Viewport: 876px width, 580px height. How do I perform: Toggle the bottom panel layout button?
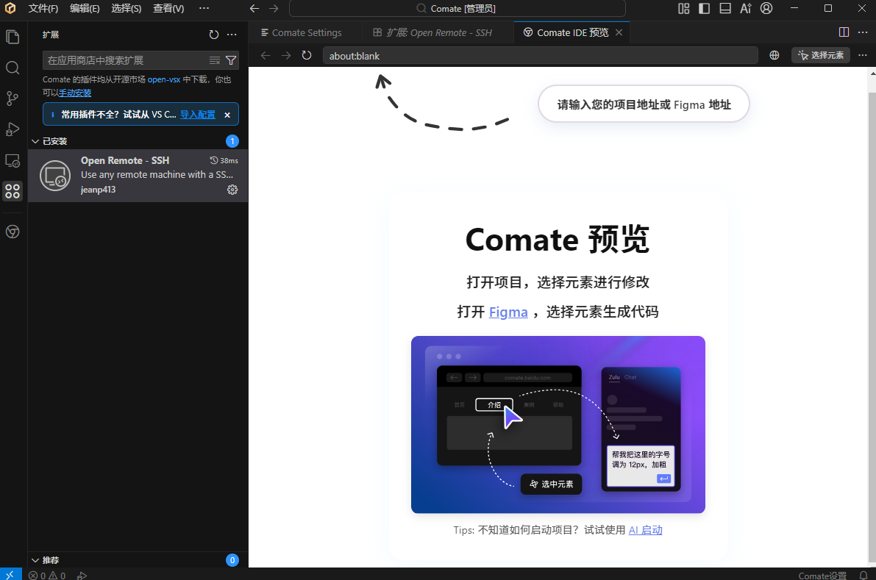coord(725,9)
